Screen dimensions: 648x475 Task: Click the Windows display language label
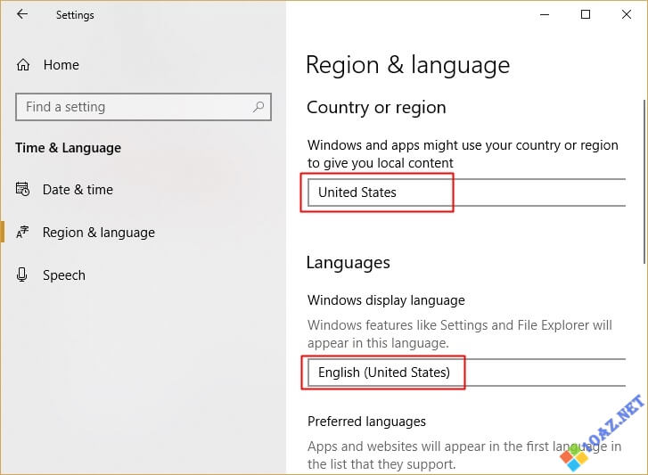pos(386,300)
